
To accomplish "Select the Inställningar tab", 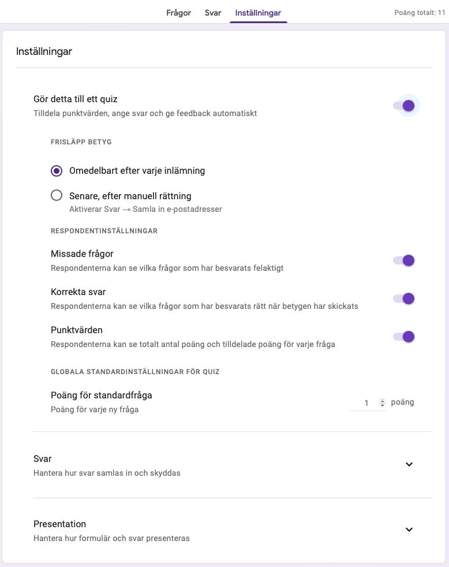I will (x=258, y=13).
